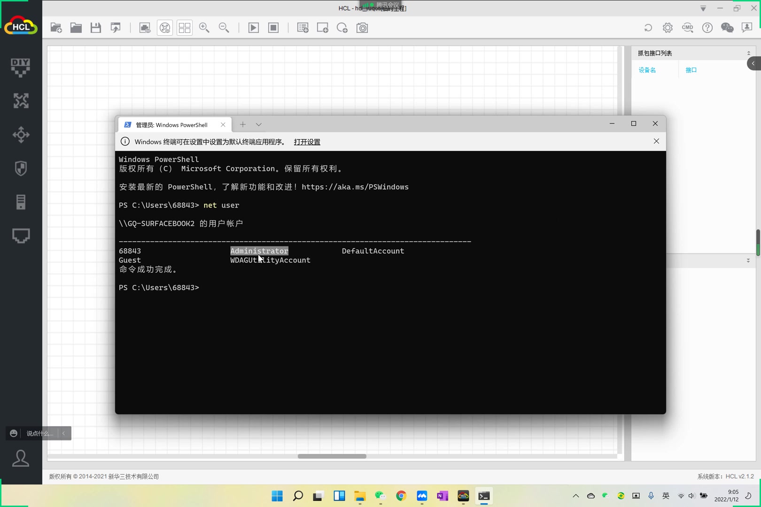The width and height of the screenshot is (761, 507).
Task: Select the firewall shield sidebar icon
Action: pyautogui.click(x=21, y=169)
